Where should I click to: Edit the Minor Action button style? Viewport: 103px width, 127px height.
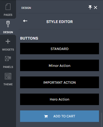pos(59,65)
